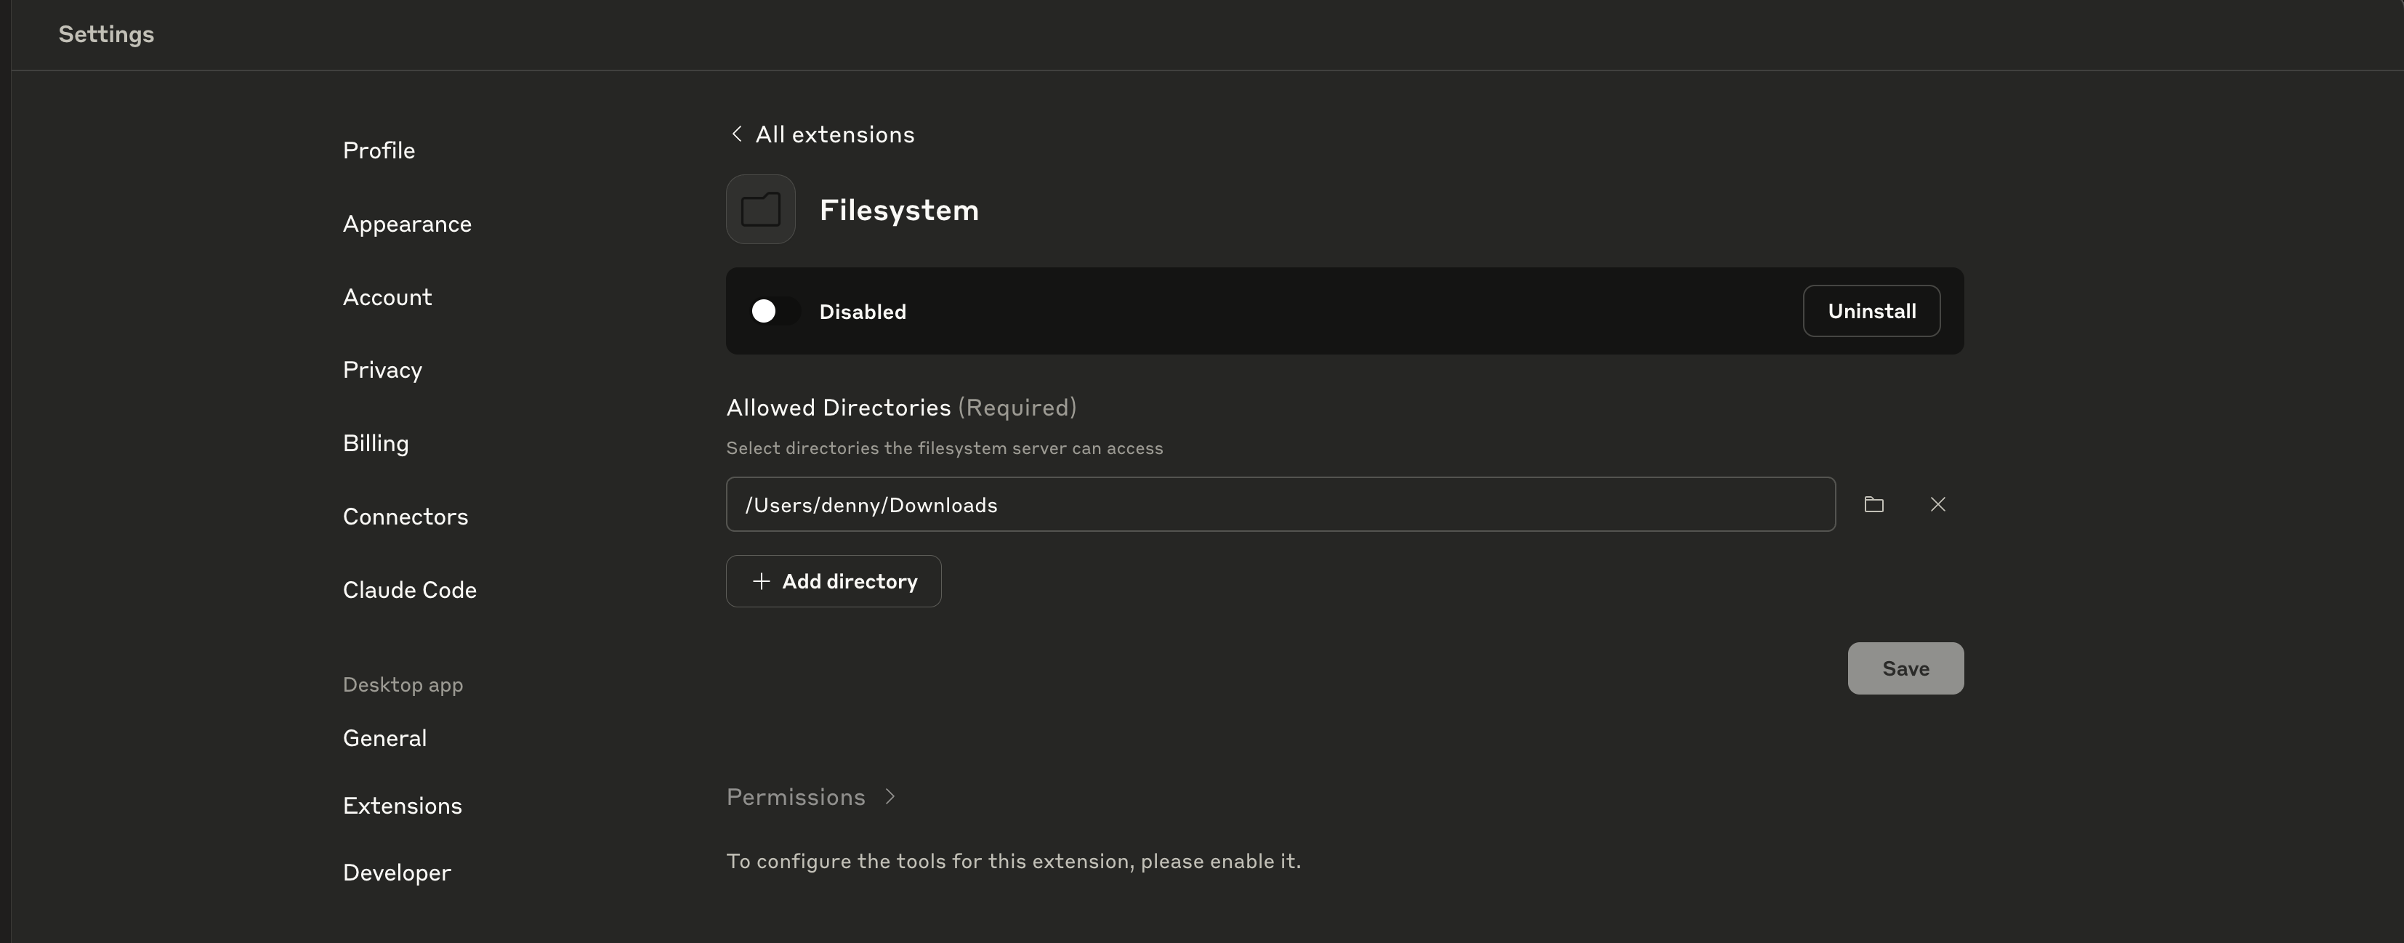
Task: Select Claude Code in sidebar
Action: pyautogui.click(x=410, y=589)
